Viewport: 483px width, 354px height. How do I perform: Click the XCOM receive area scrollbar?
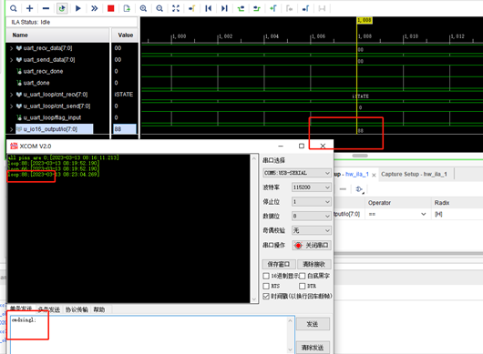point(254,228)
